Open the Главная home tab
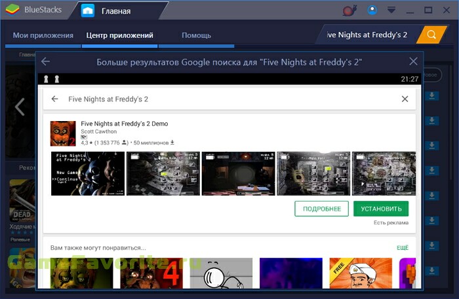Image resolution: width=459 pixels, height=299 pixels. [x=116, y=11]
